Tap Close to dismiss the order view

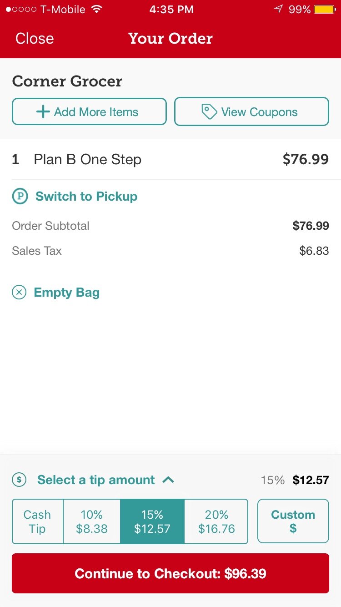(x=34, y=39)
